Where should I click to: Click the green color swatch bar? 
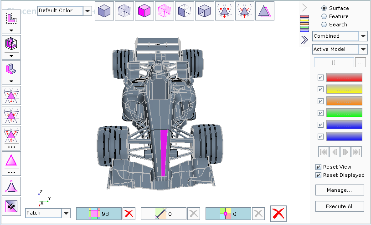[344, 113]
